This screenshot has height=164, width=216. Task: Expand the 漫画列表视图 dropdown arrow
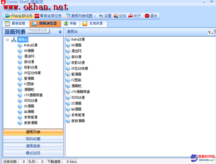tap(95, 16)
